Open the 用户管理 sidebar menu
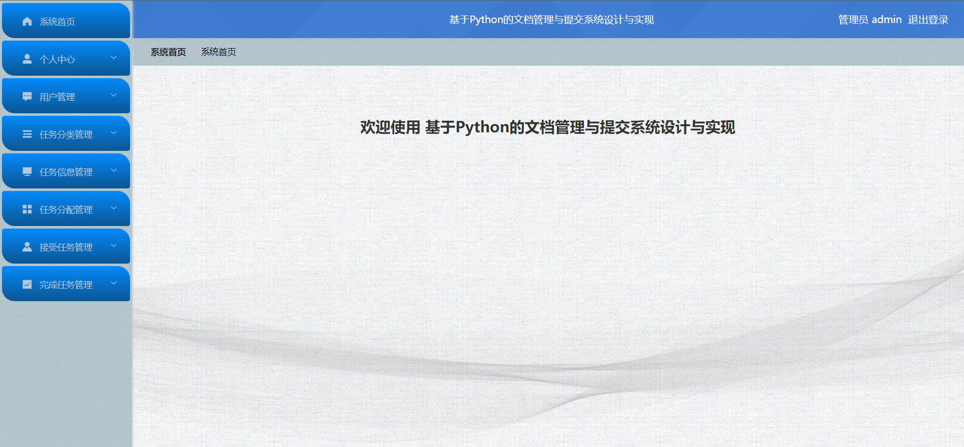The width and height of the screenshot is (964, 447). coord(66,96)
